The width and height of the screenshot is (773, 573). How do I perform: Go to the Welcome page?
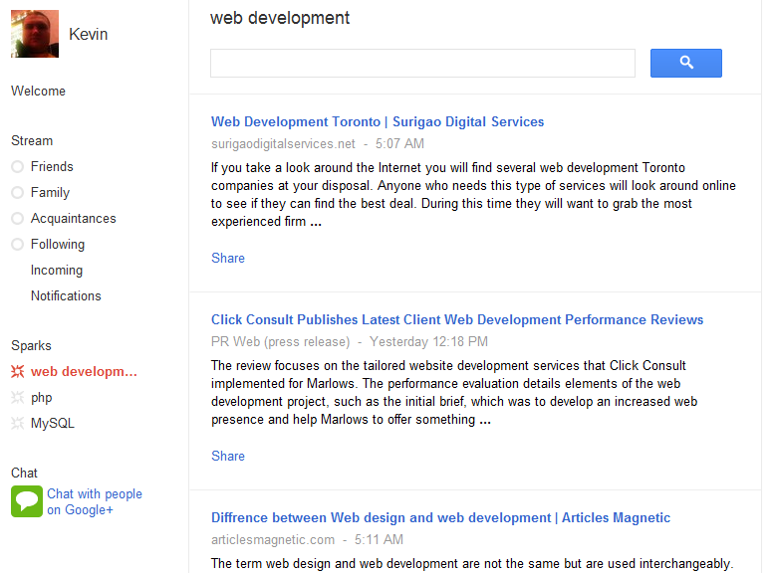click(x=39, y=92)
